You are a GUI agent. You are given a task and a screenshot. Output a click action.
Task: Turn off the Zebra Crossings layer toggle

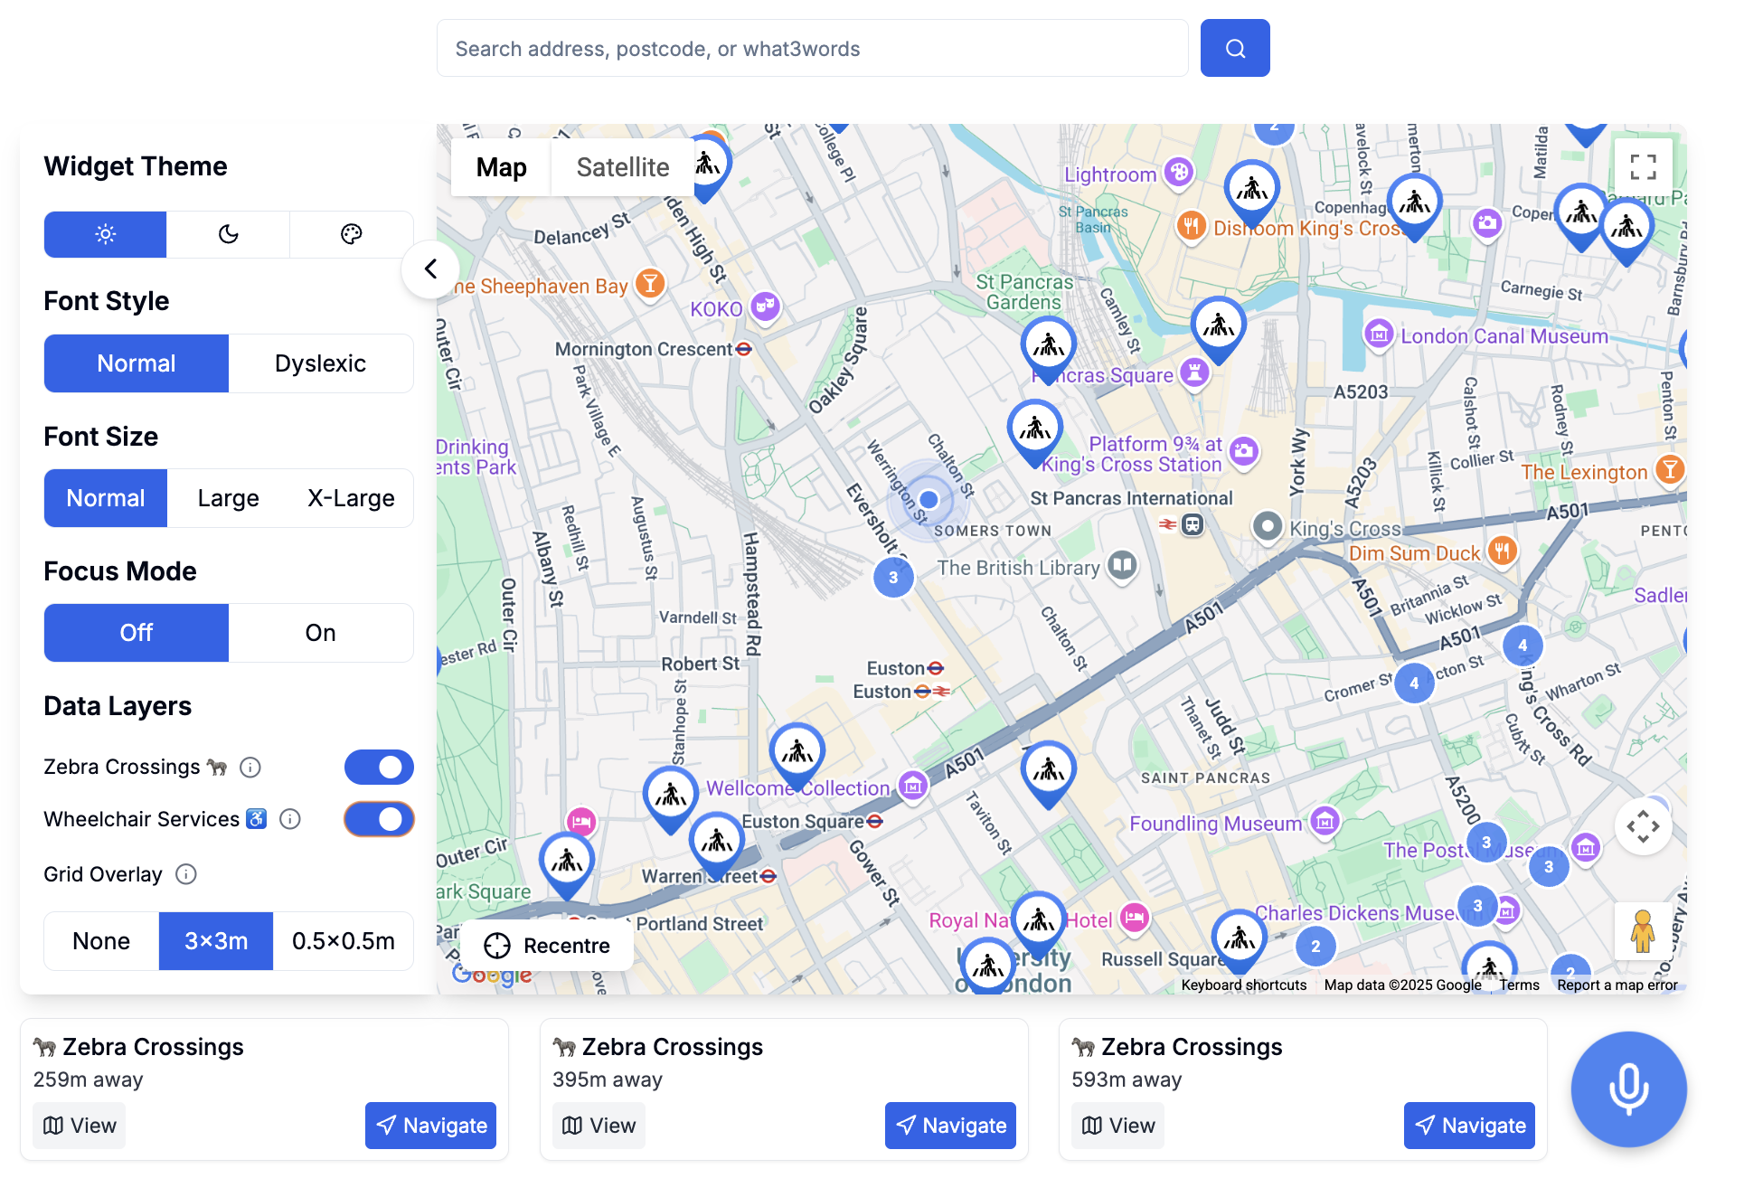coord(379,768)
